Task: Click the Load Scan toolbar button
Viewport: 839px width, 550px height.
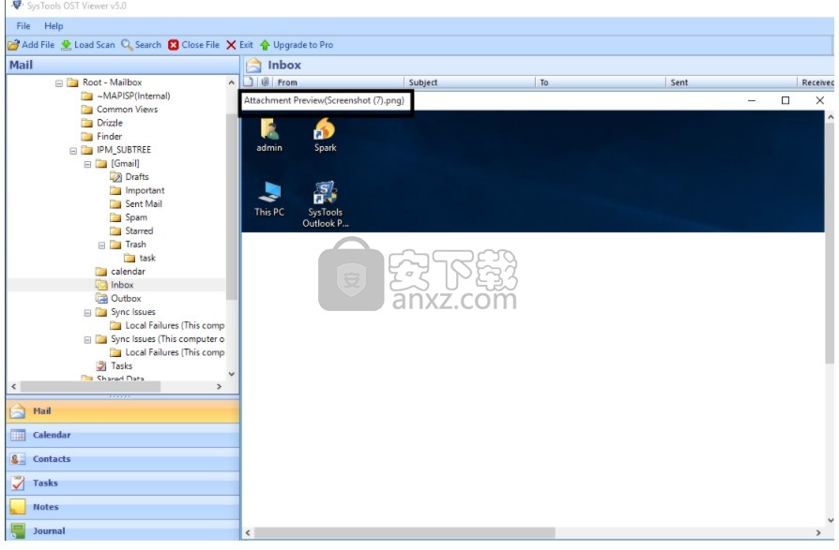Action: tap(88, 45)
